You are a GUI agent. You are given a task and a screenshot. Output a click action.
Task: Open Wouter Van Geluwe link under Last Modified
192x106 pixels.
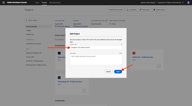[x=63, y=26]
